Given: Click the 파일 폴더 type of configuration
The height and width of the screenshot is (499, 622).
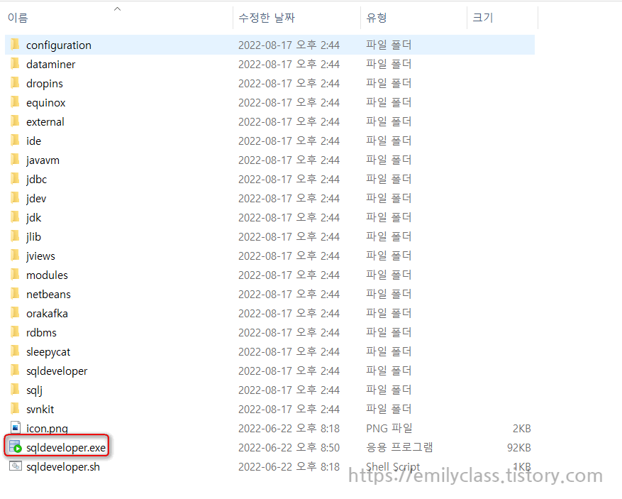Looking at the screenshot, I should 389,45.
